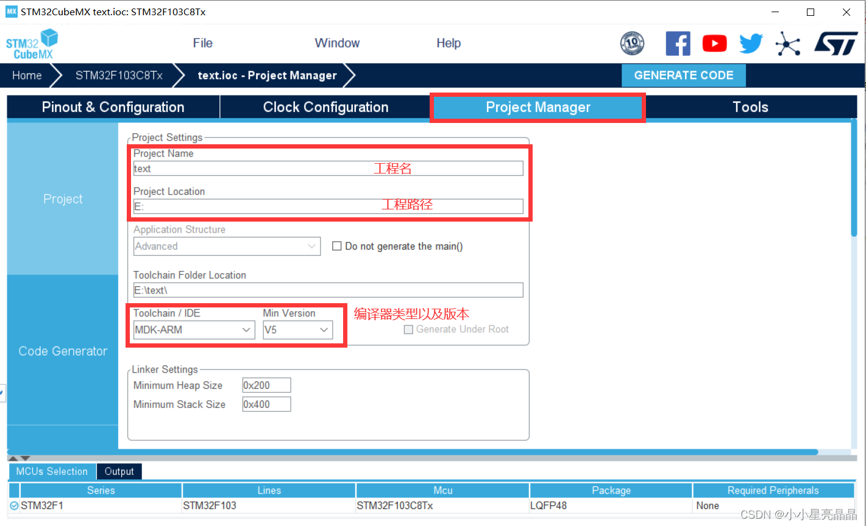Select the Project side tab

pos(63,199)
